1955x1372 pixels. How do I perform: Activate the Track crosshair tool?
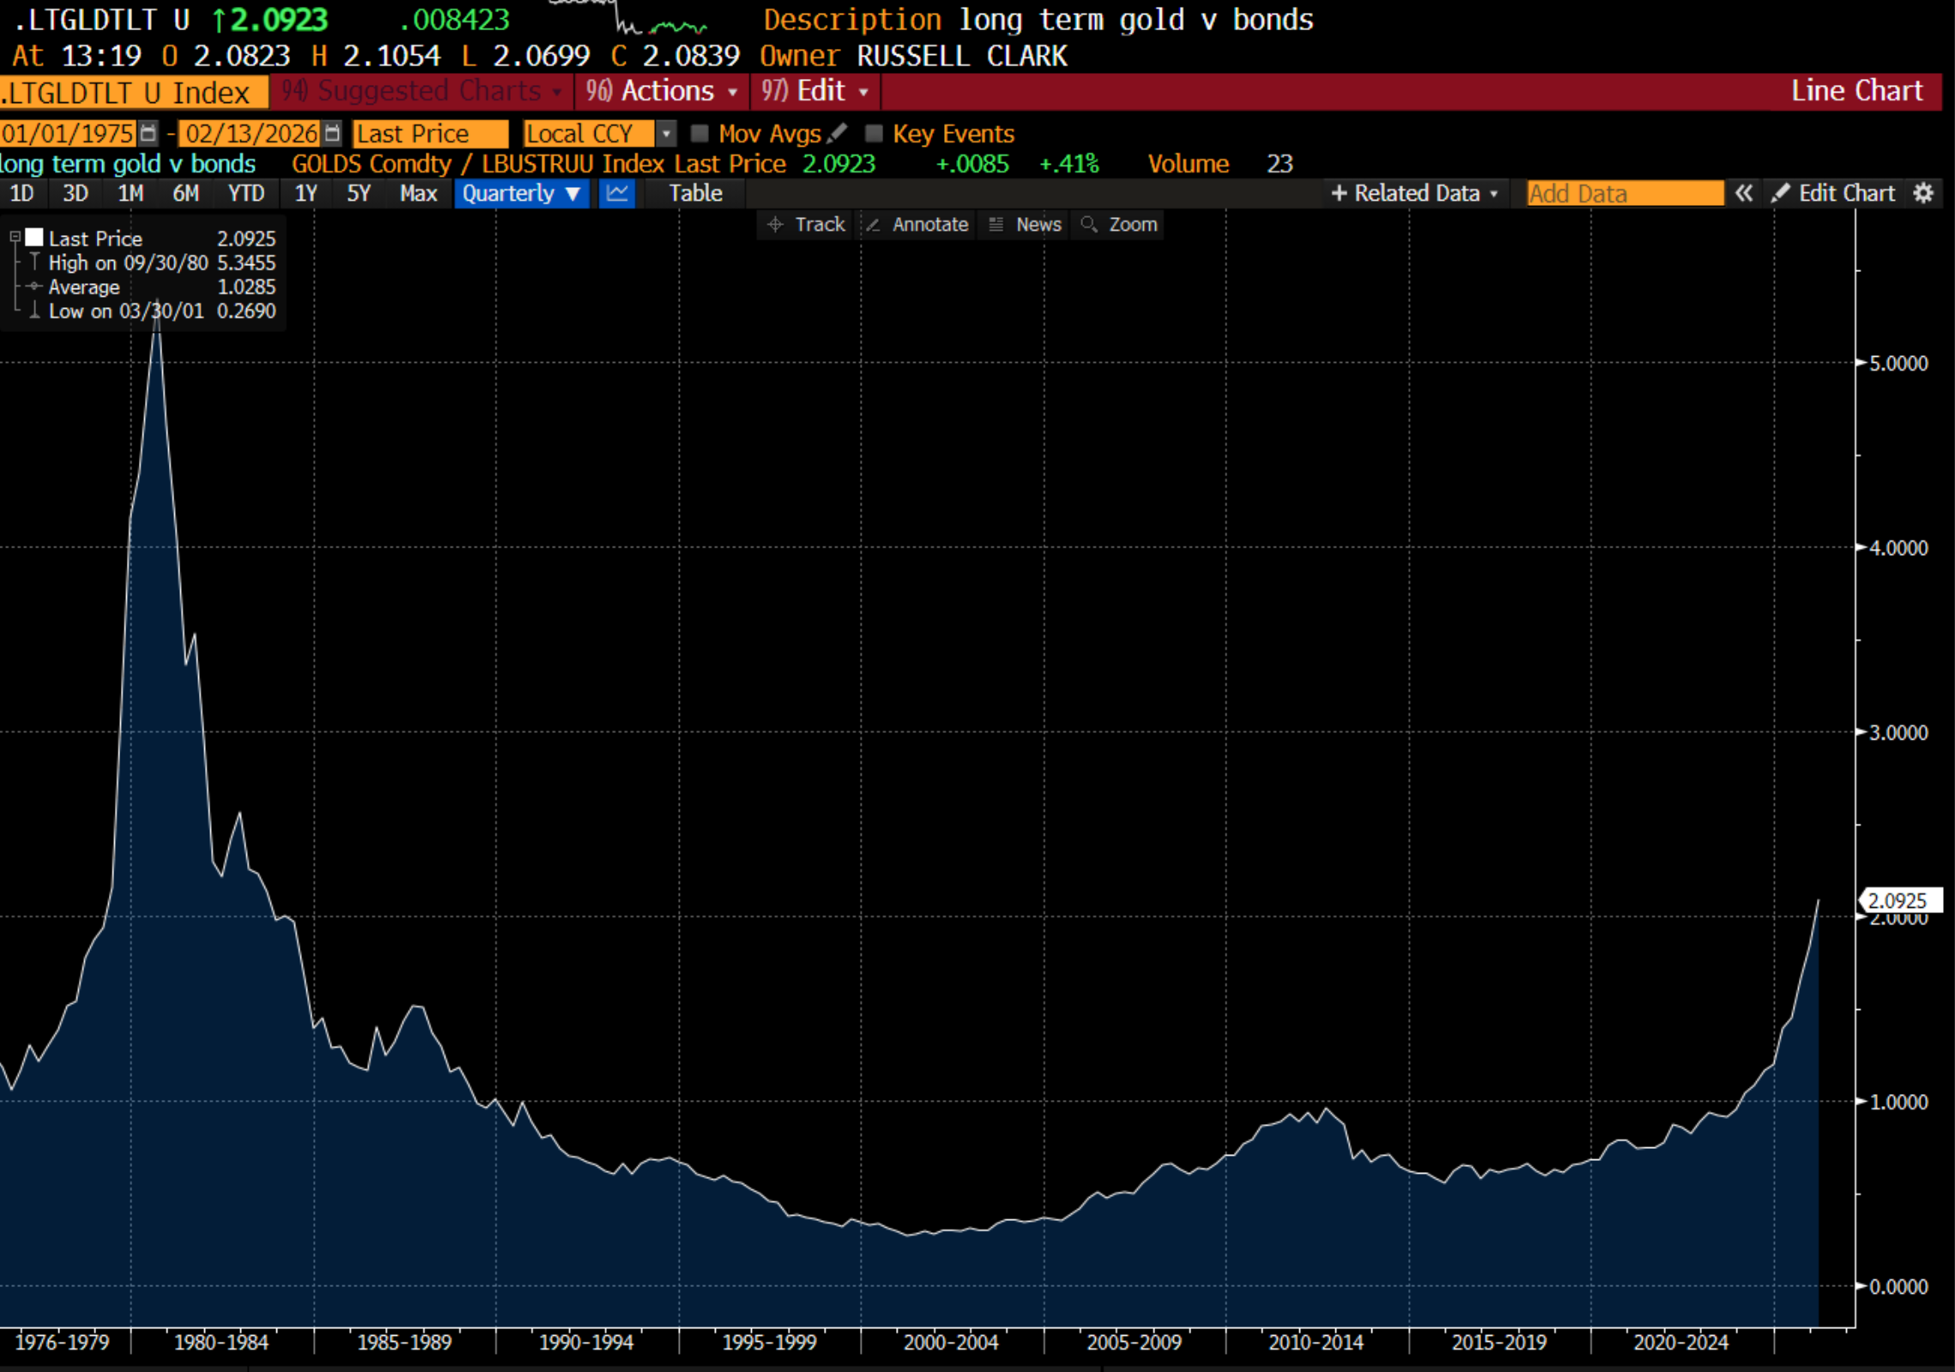(805, 225)
